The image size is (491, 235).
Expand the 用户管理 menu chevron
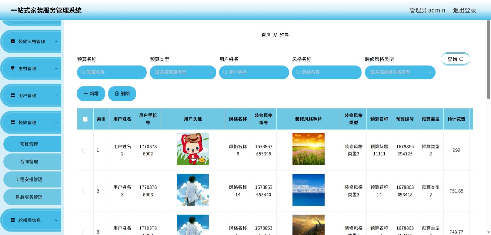(x=56, y=96)
